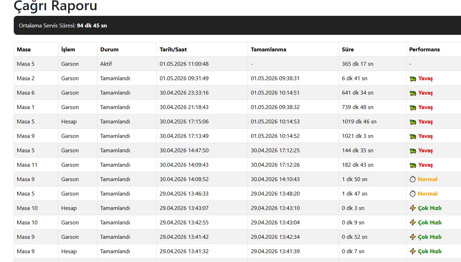Click the lightning icon in the 0 dk 7 sn row

[413, 251]
